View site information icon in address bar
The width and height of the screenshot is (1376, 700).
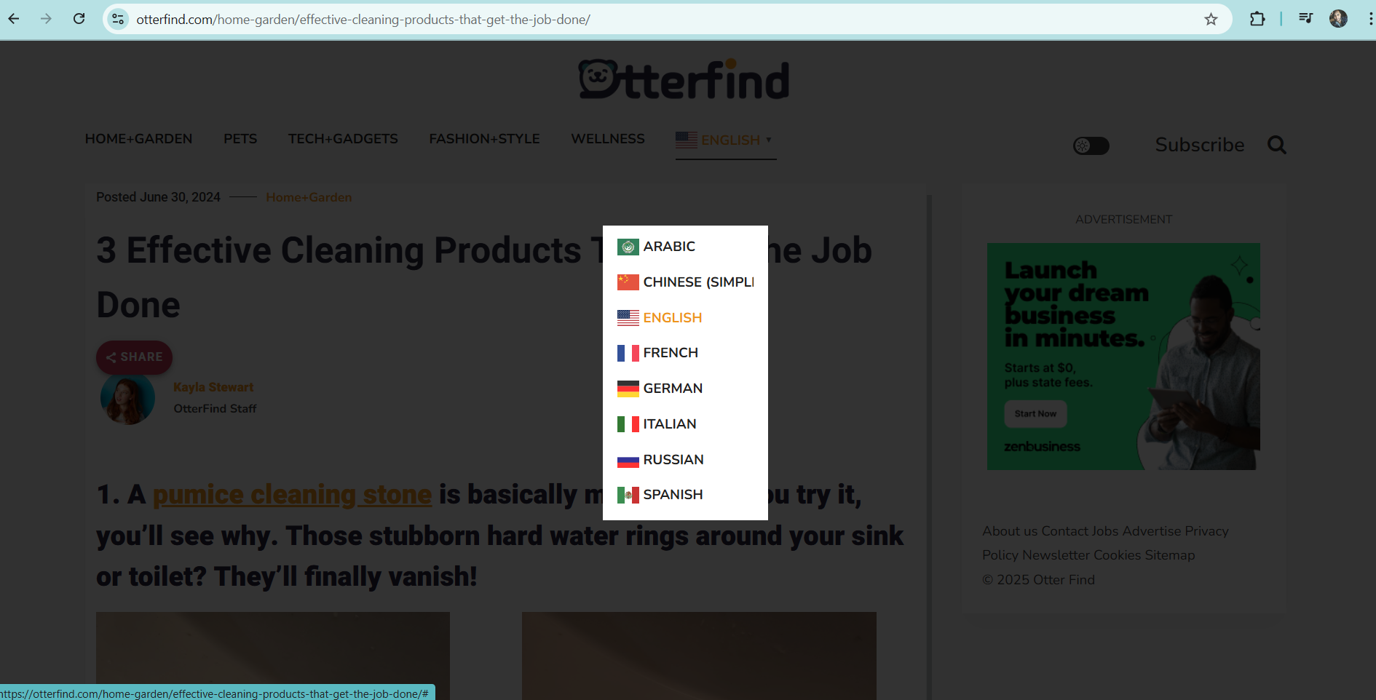tap(118, 20)
